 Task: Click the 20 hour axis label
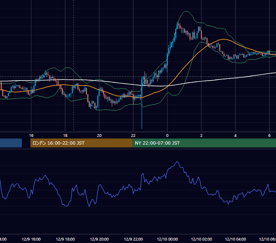99,136
